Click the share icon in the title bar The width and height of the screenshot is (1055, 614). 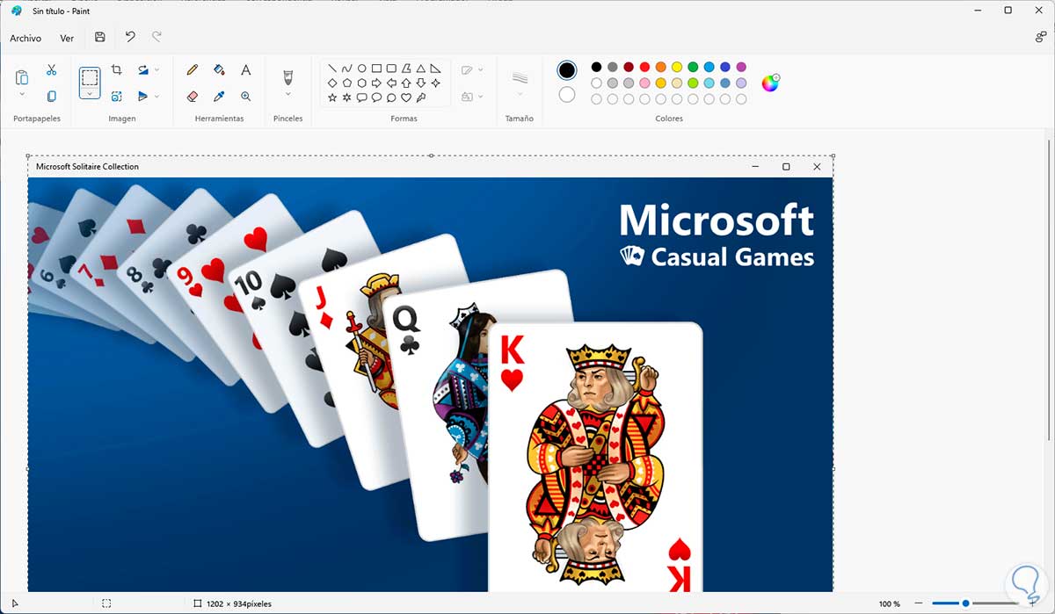pyautogui.click(x=1040, y=37)
